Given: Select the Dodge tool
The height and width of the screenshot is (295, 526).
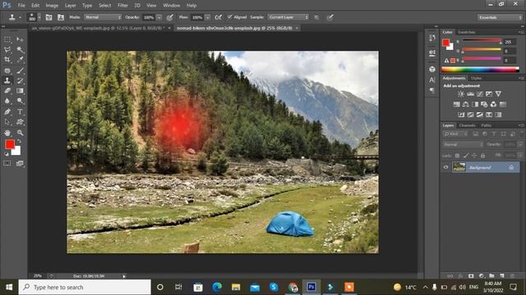Looking at the screenshot, I should tap(20, 101).
